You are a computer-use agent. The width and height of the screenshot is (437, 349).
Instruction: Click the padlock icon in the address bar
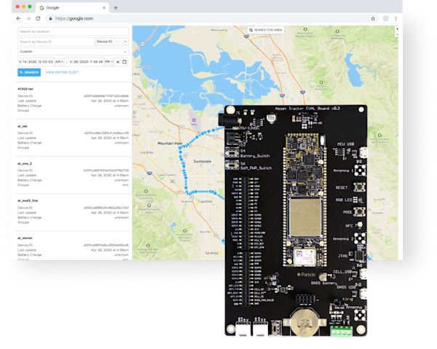click(x=50, y=19)
